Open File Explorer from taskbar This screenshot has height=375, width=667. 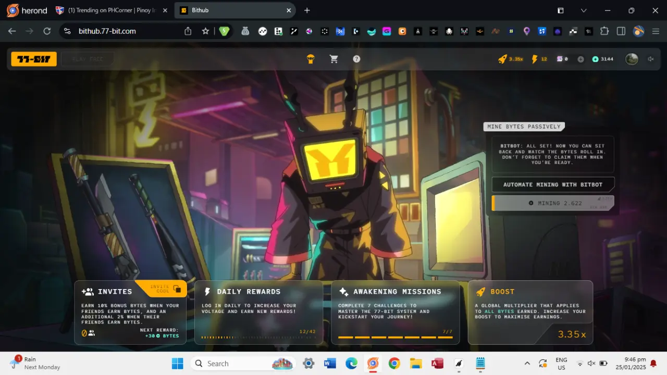tap(415, 364)
